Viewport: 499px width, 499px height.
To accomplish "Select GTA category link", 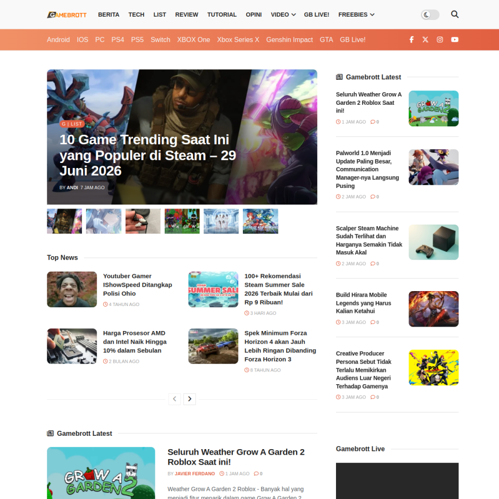I will (x=326, y=40).
